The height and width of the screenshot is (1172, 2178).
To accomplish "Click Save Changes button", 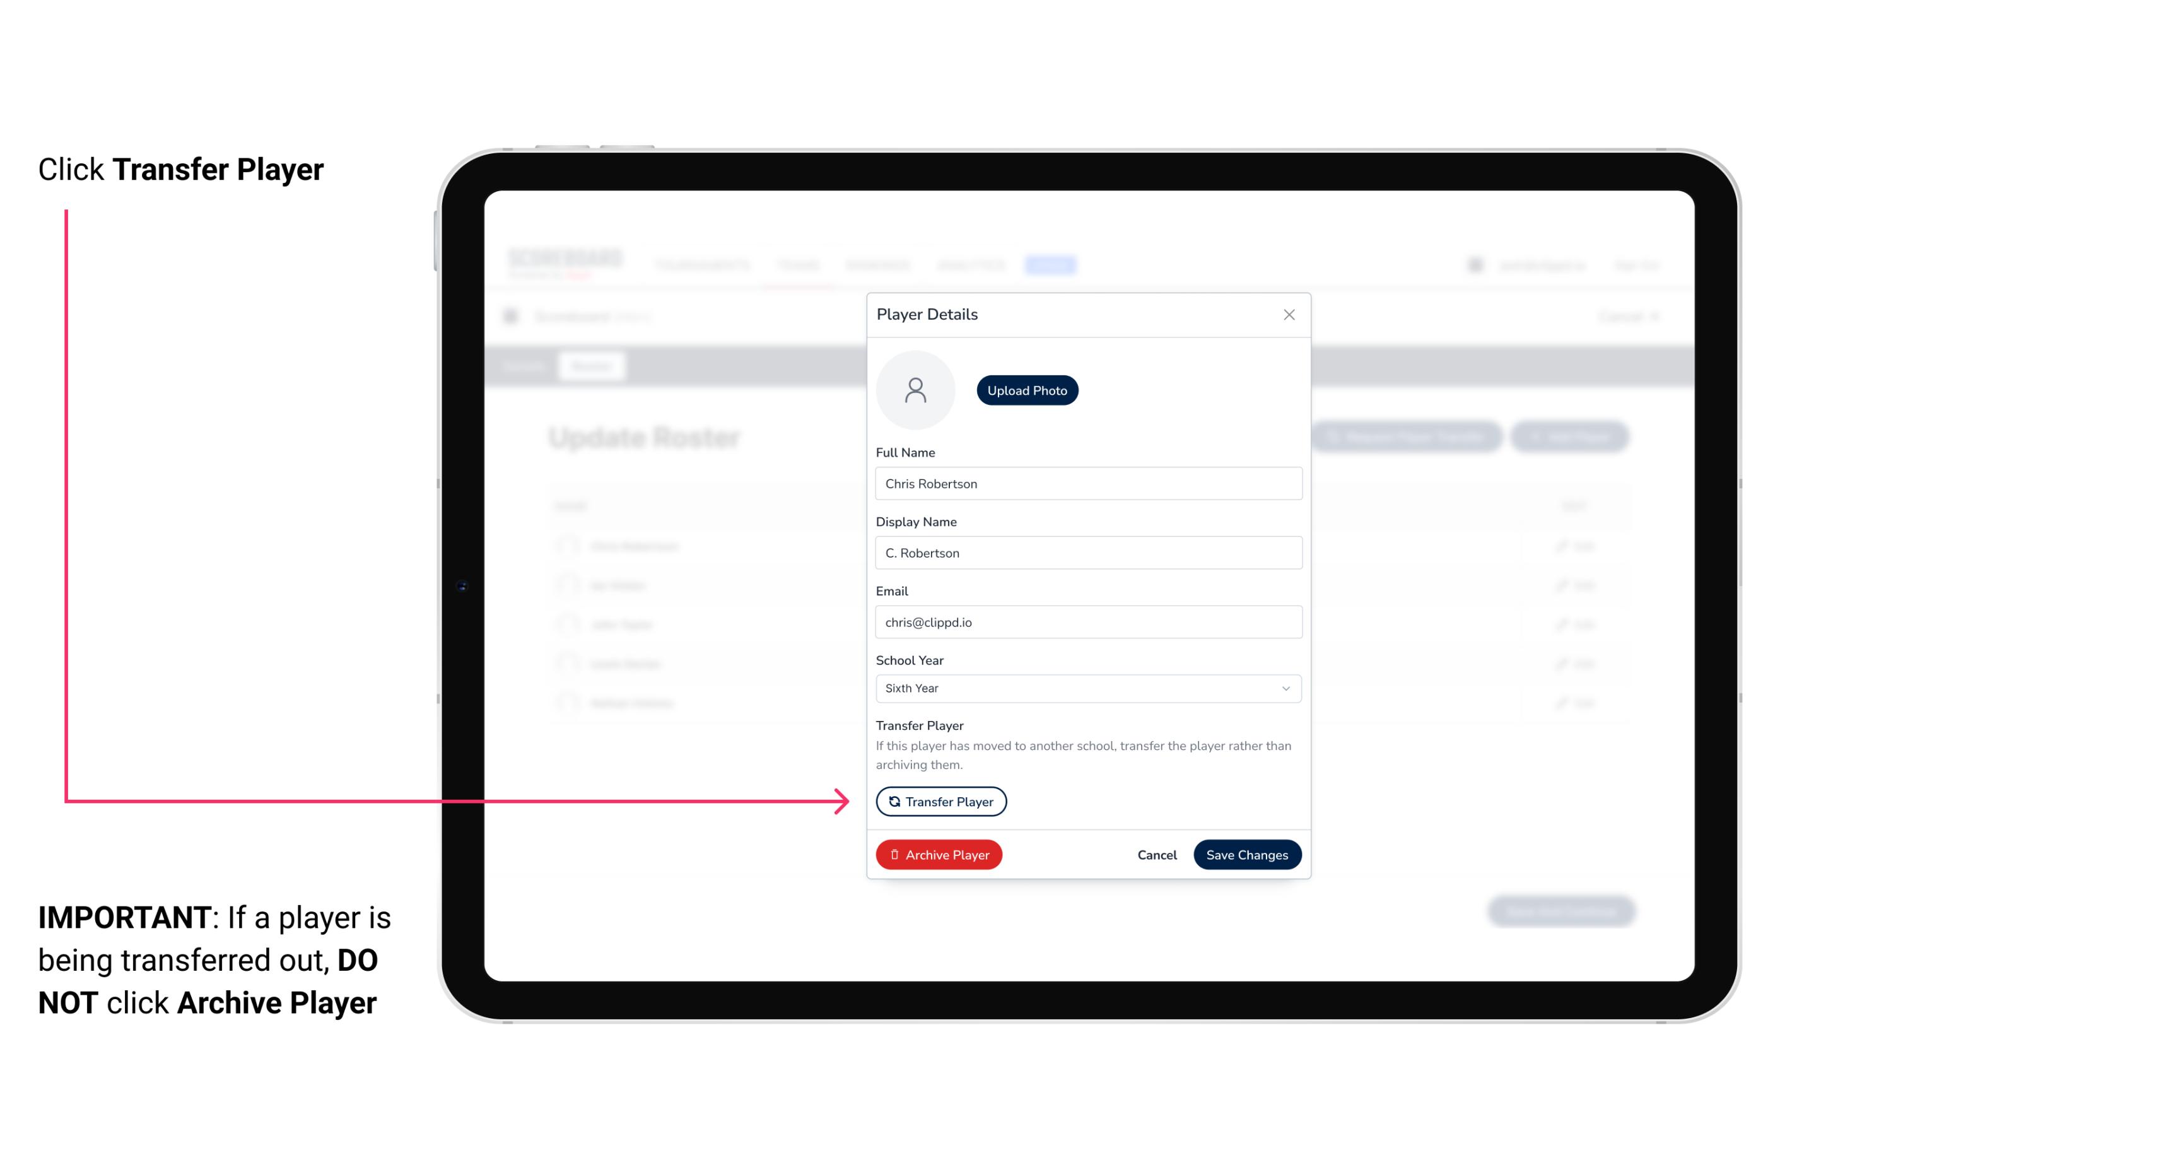I will [1247, 853].
